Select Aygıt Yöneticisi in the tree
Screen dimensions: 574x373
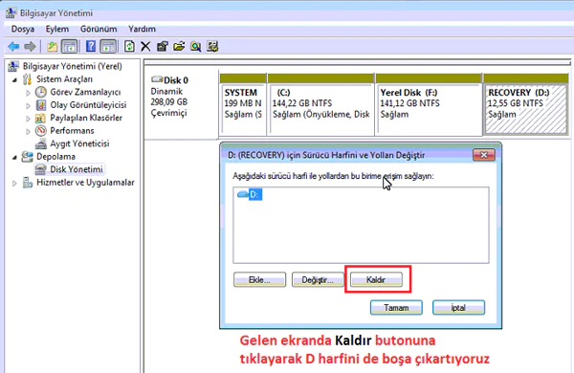coord(79,143)
